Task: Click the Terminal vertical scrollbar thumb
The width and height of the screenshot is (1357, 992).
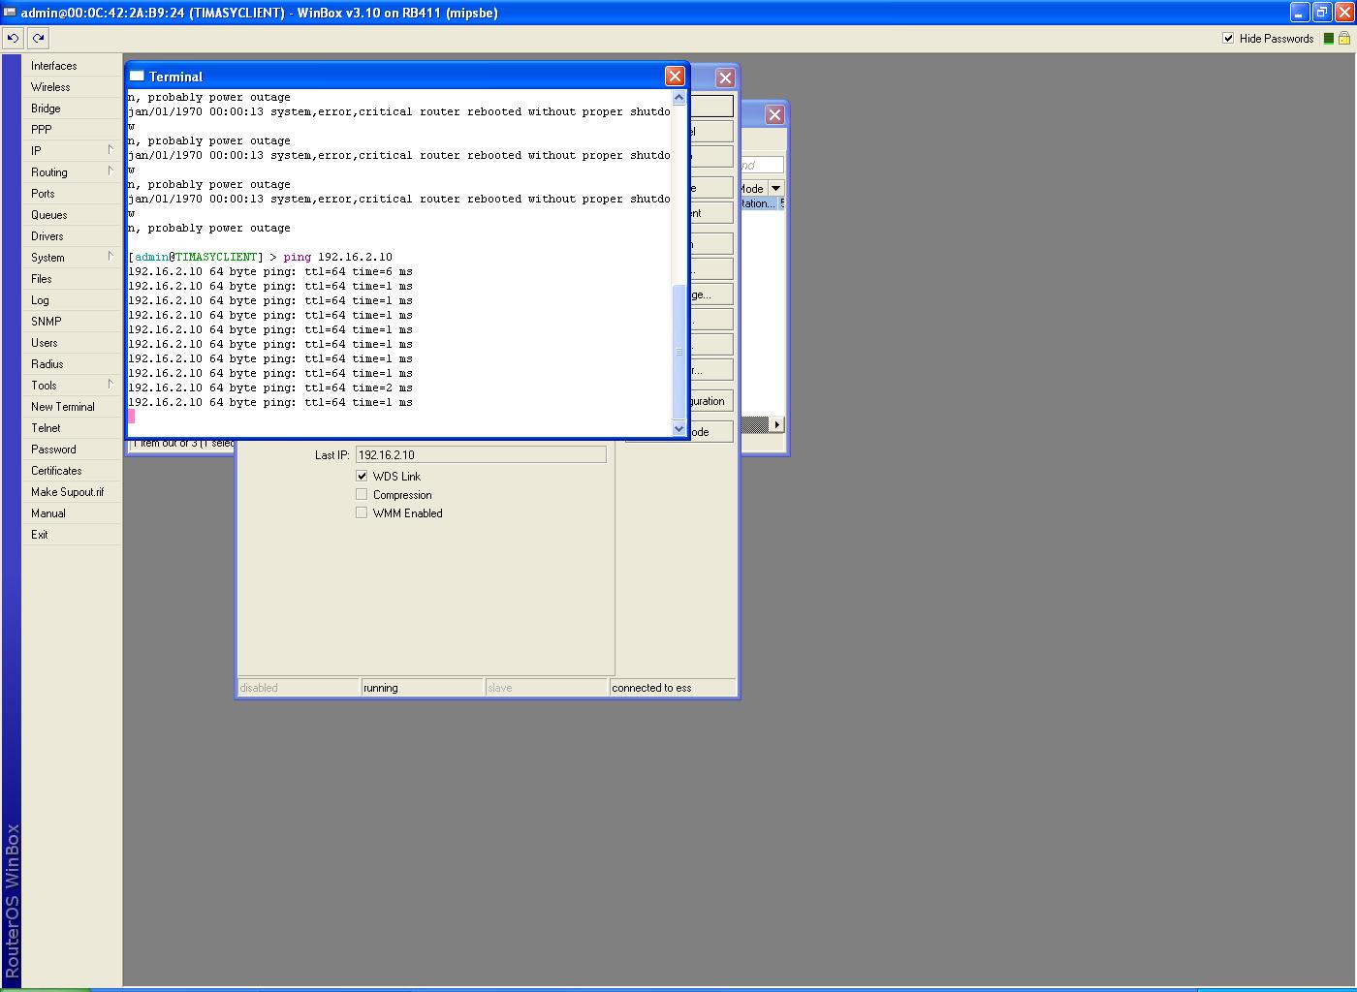Action: tap(678, 351)
